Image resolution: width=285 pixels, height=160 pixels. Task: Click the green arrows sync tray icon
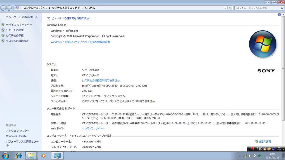[260, 156]
